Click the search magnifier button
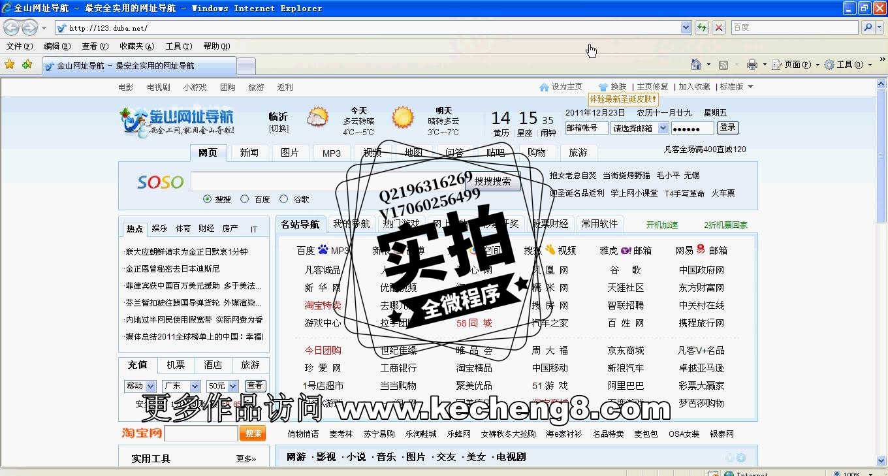 (867, 27)
